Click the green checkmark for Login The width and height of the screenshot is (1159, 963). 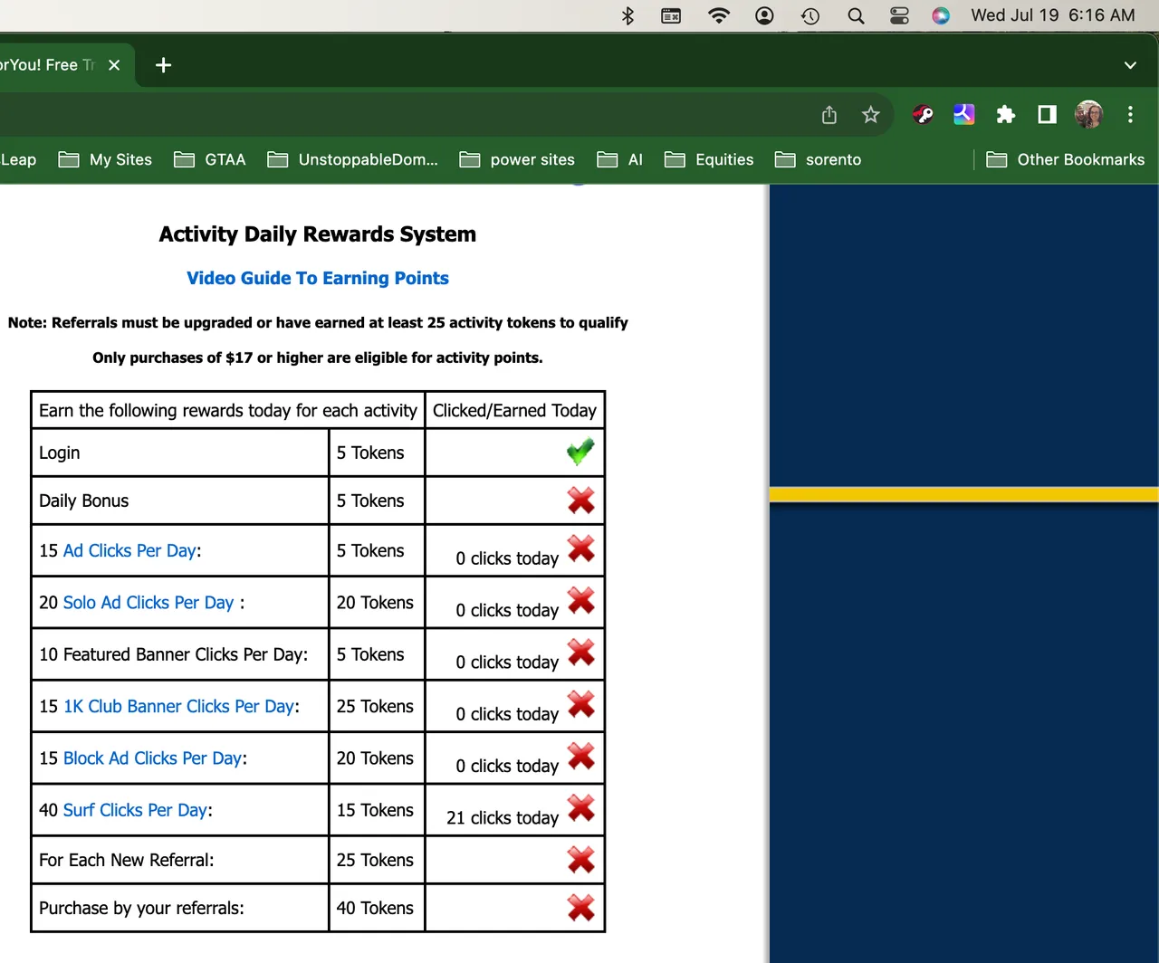click(x=580, y=451)
